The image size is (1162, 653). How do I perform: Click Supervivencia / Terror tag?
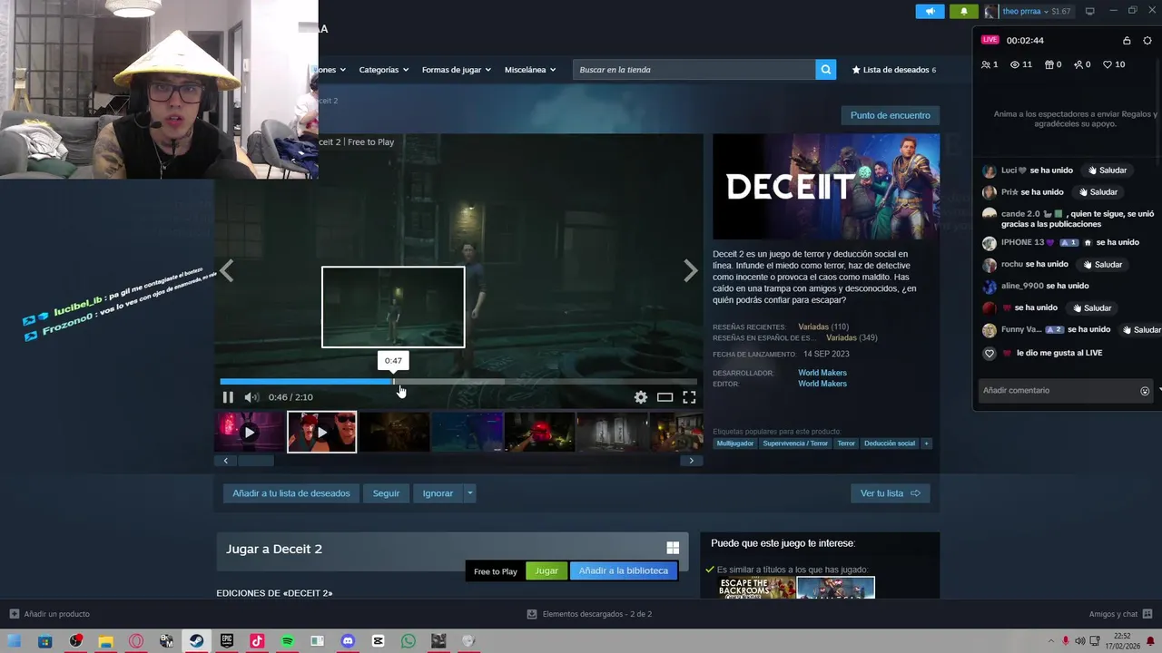[795, 443]
